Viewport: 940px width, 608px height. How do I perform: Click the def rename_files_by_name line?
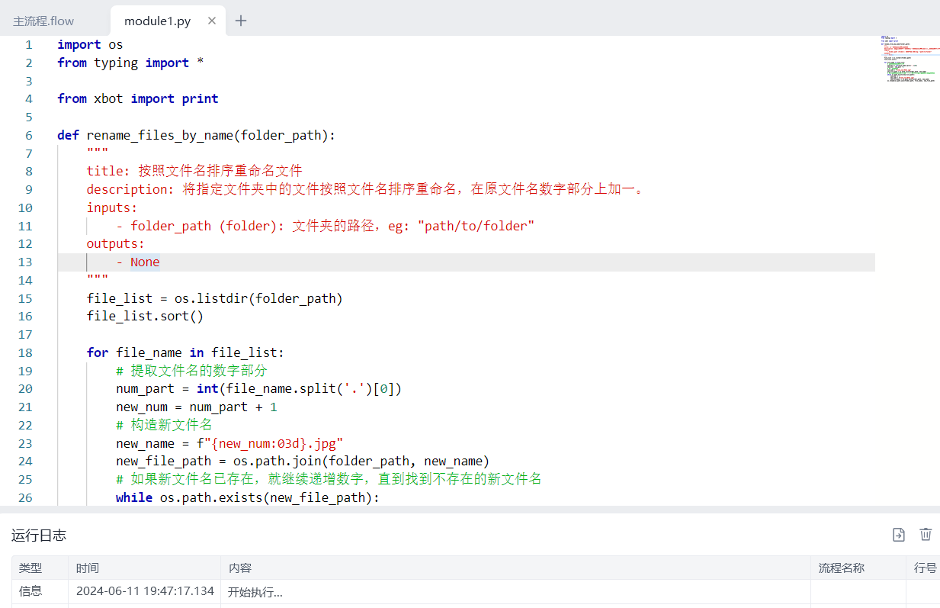pyautogui.click(x=197, y=135)
